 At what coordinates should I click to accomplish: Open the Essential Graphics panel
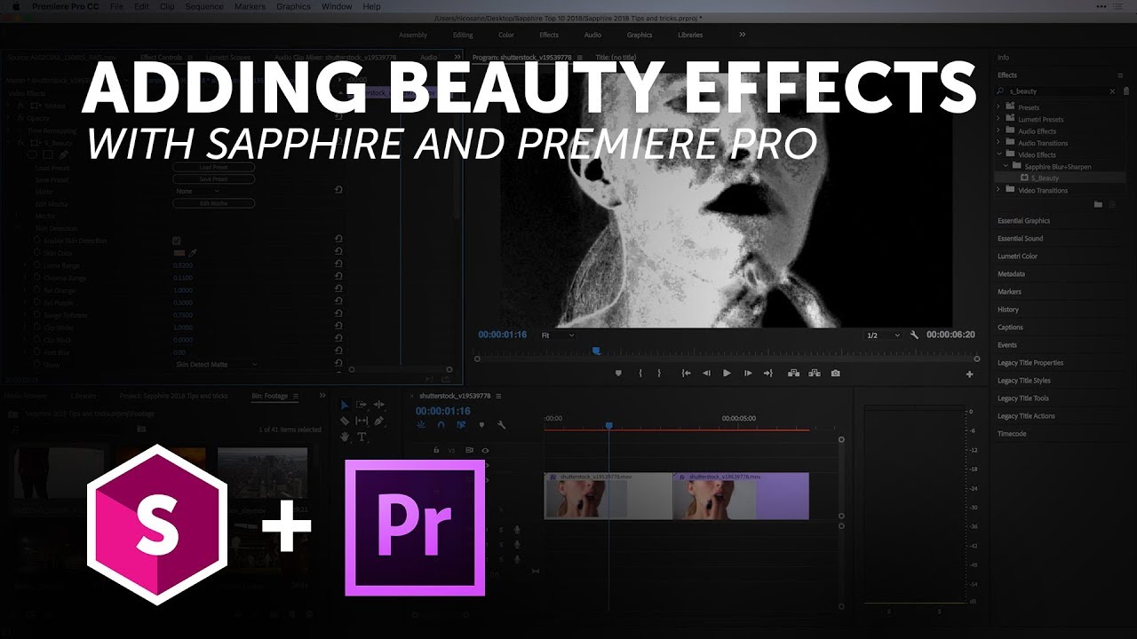[1024, 221]
